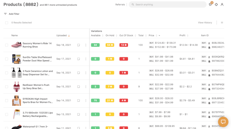Click Amazon buy icon for B07MPWQE item
Viewport: 231px width, 129px height.
pyautogui.click(x=209, y=85)
